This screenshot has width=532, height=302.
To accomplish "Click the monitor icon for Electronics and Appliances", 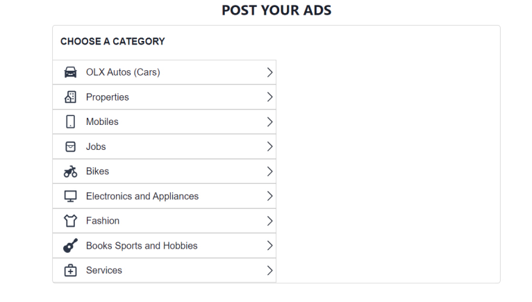I will point(71,196).
